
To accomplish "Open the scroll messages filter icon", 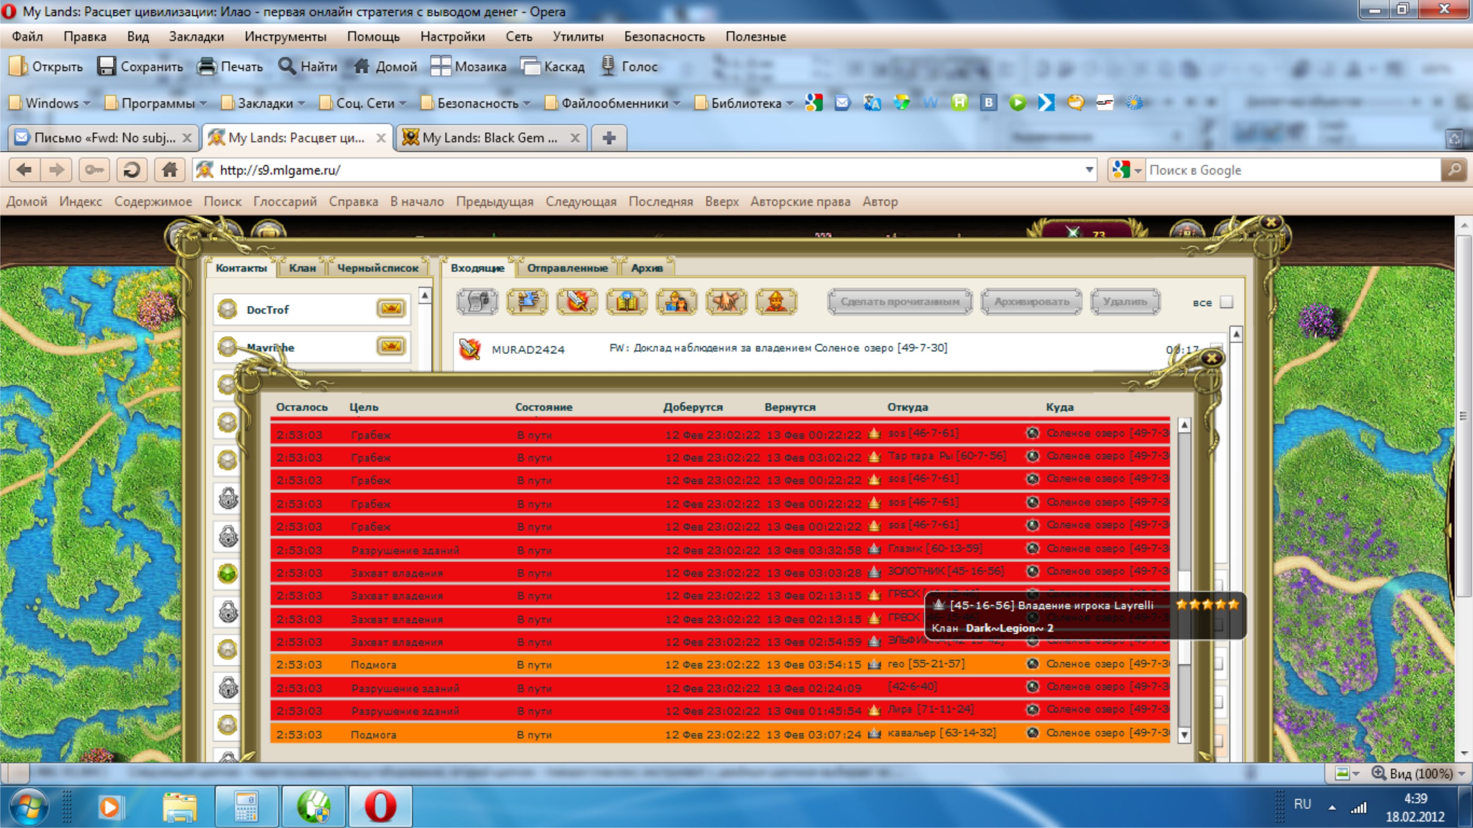I will click(x=477, y=301).
